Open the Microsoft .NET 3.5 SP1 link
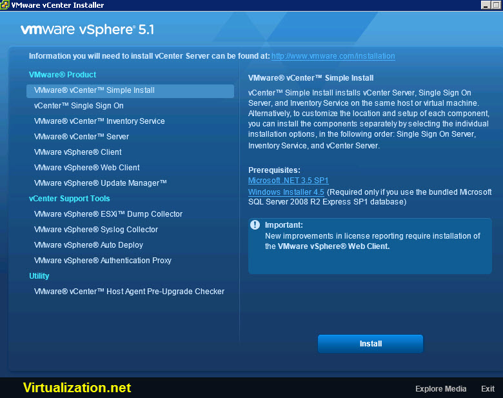 coord(288,181)
